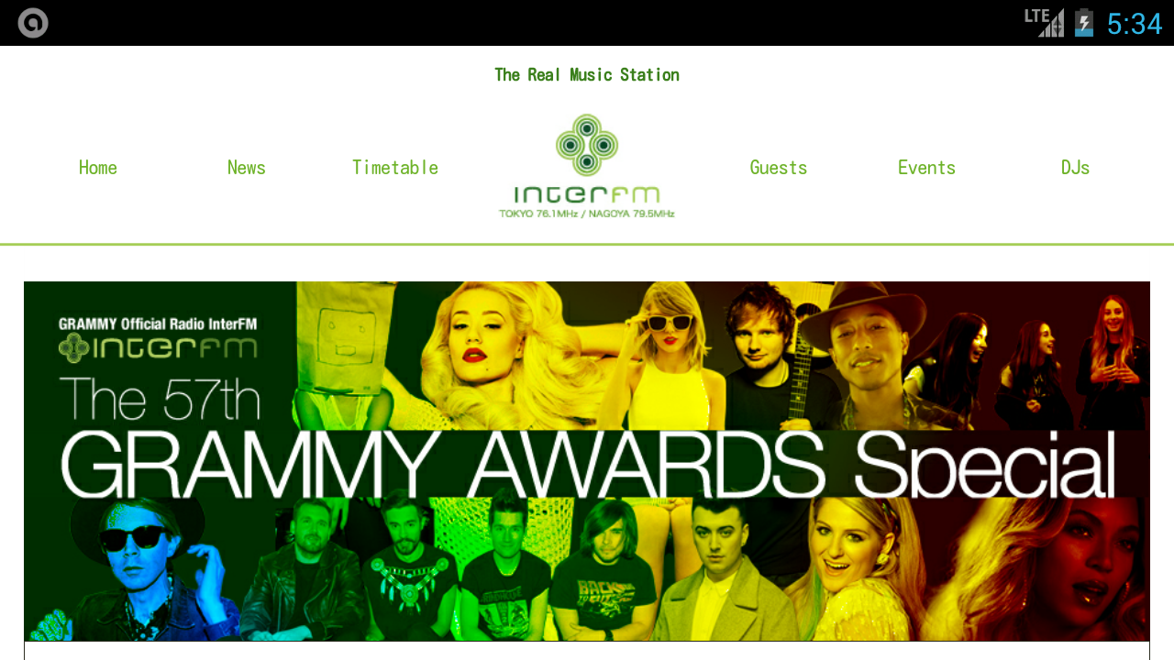The image size is (1174, 660).
Task: Click the GRAMMY Official Radio InterFM caption
Action: pyautogui.click(x=158, y=323)
